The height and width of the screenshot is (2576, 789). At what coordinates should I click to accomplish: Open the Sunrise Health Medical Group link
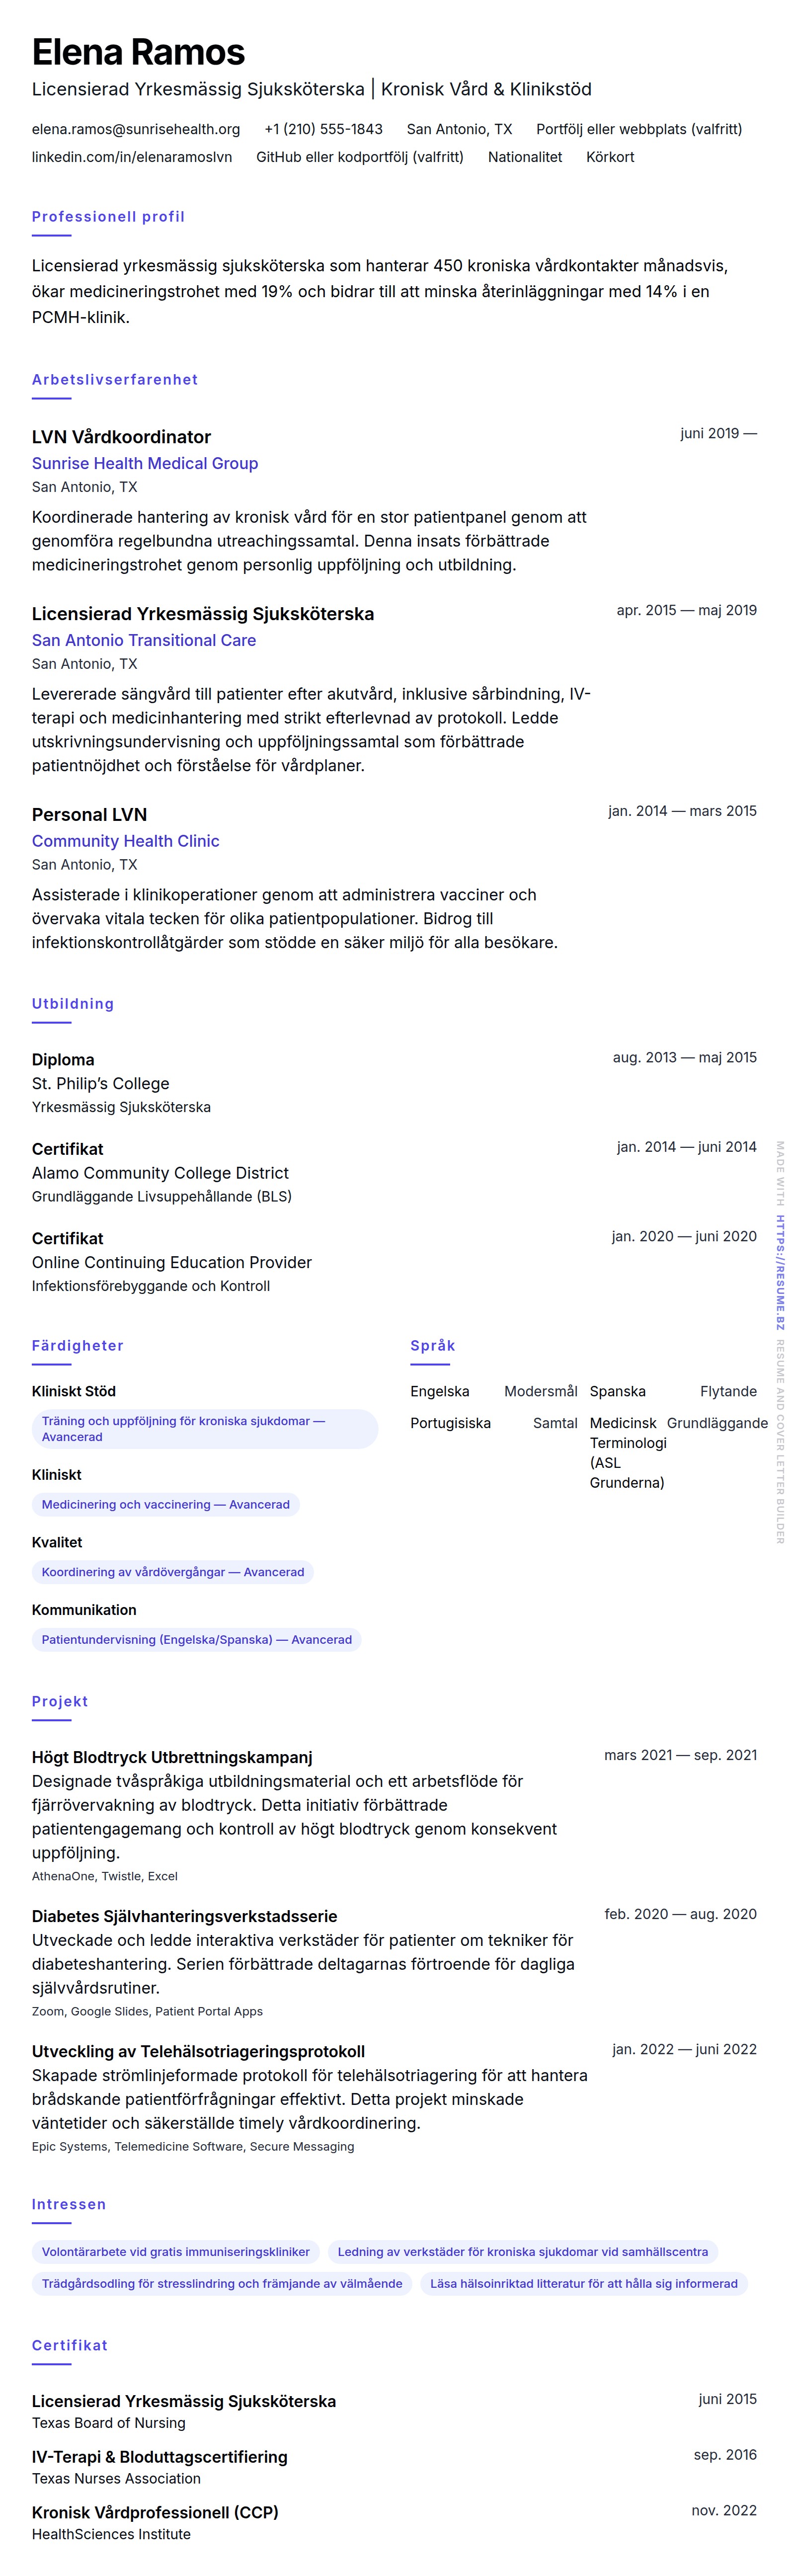point(145,463)
